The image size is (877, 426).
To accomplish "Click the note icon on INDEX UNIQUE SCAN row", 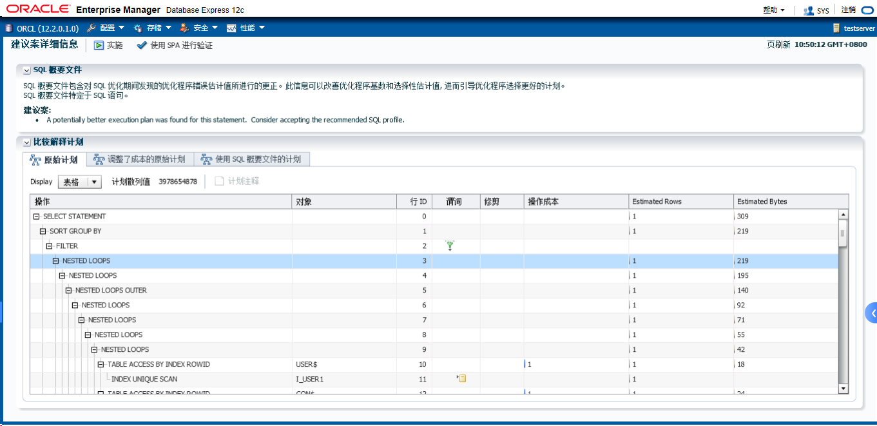I will 461,378.
